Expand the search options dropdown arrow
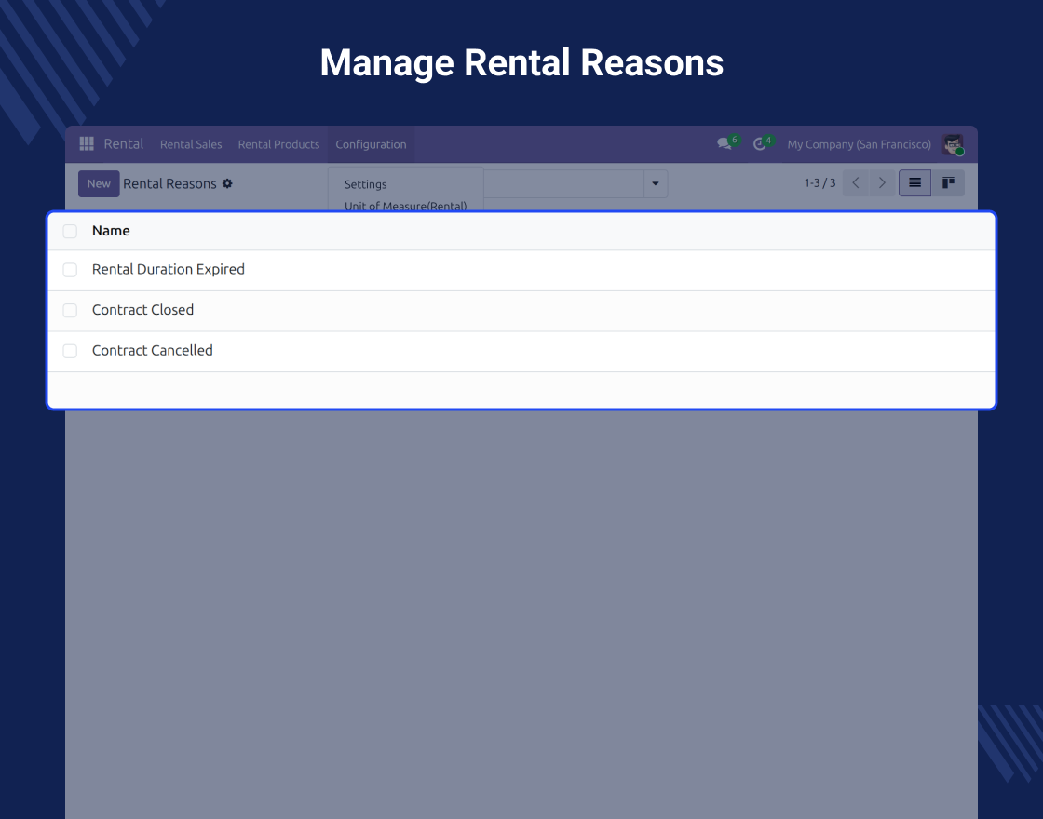The width and height of the screenshot is (1043, 819). click(x=656, y=183)
